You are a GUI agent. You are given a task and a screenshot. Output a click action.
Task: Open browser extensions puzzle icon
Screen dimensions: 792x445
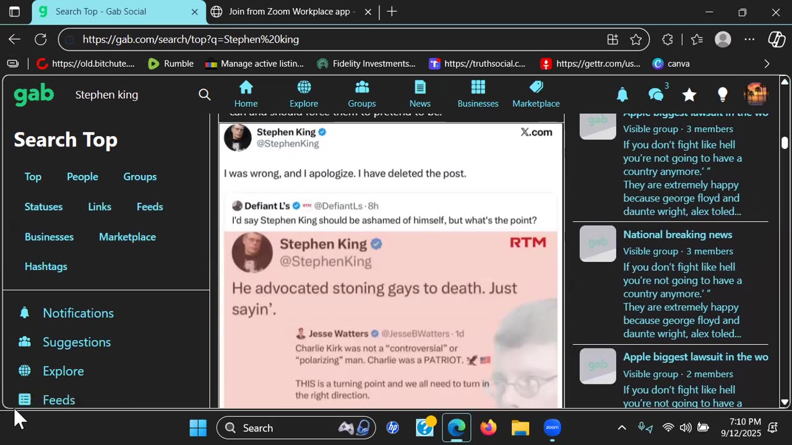(668, 40)
